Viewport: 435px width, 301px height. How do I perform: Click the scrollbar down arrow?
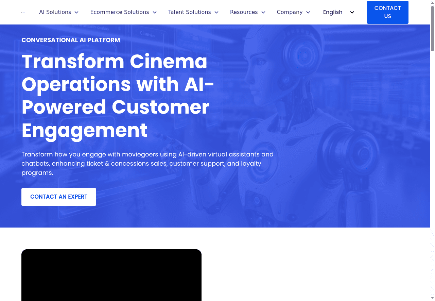[x=432, y=298]
